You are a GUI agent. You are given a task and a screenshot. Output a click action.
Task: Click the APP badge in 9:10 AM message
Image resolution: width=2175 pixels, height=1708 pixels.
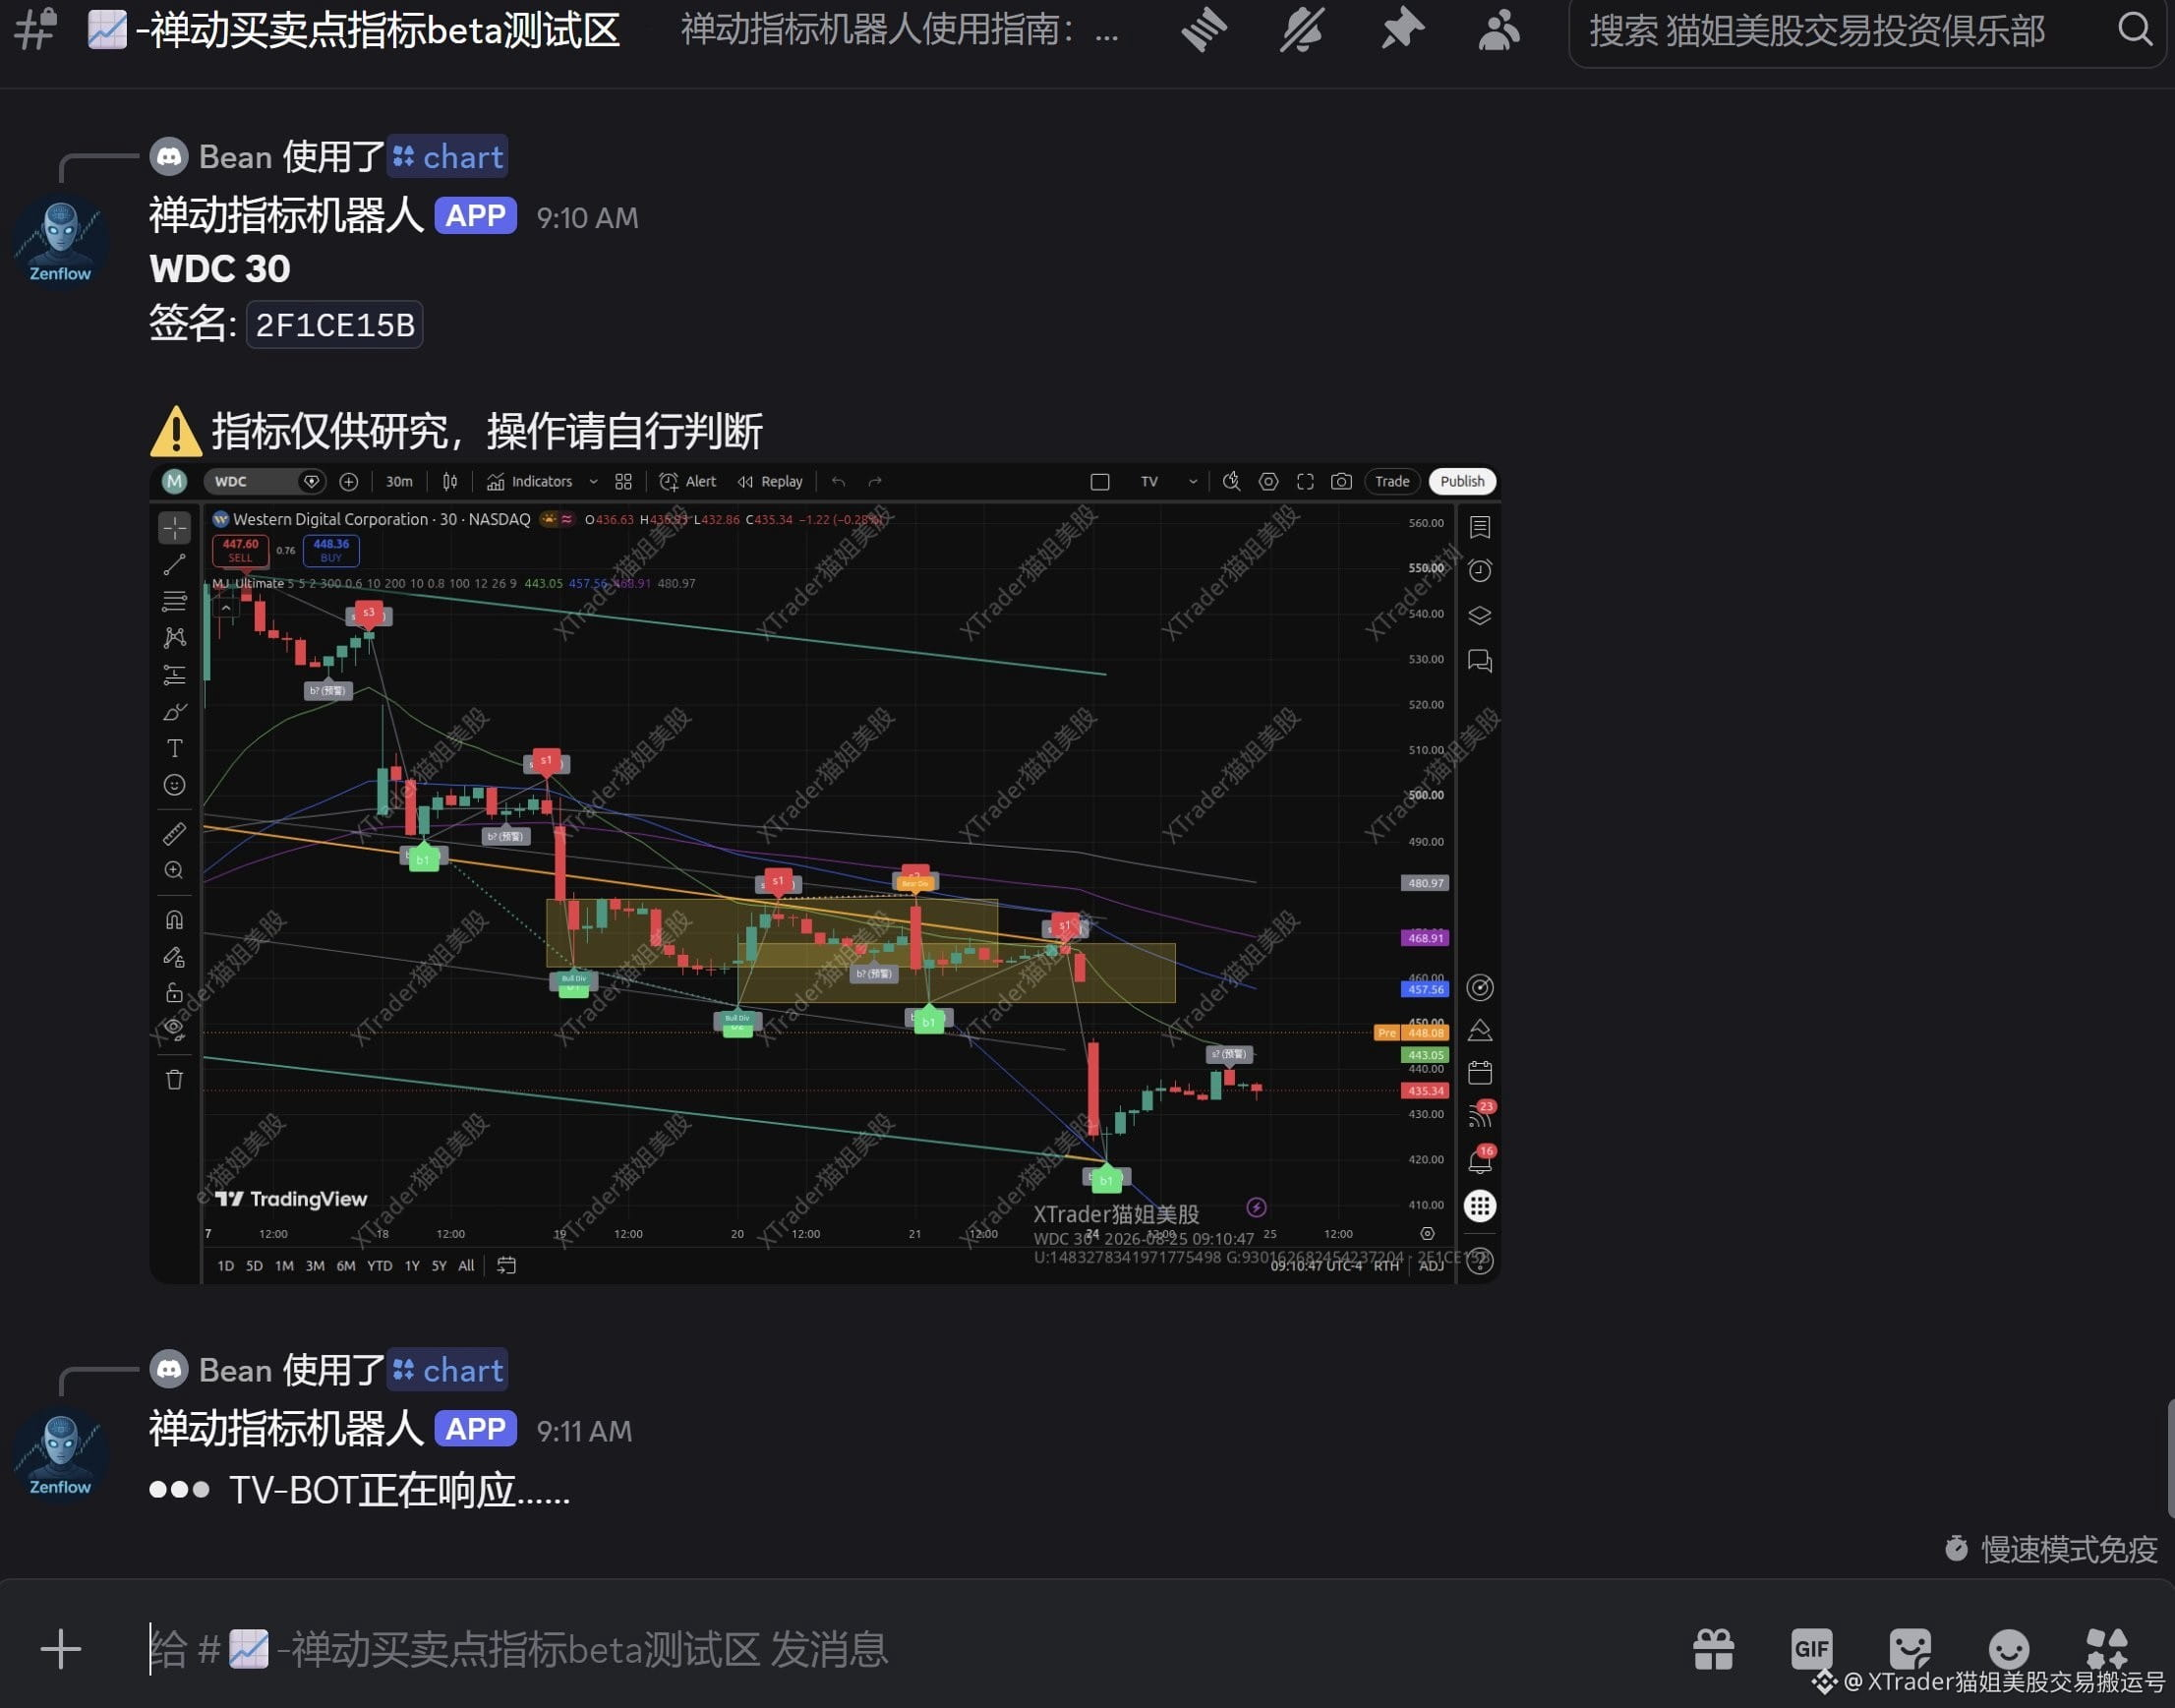[475, 216]
